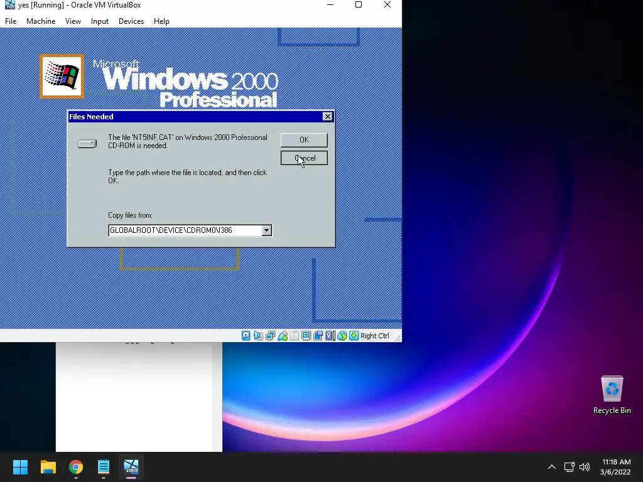The image size is (643, 482).
Task: Close the Files Needed dialog
Action: (x=327, y=116)
